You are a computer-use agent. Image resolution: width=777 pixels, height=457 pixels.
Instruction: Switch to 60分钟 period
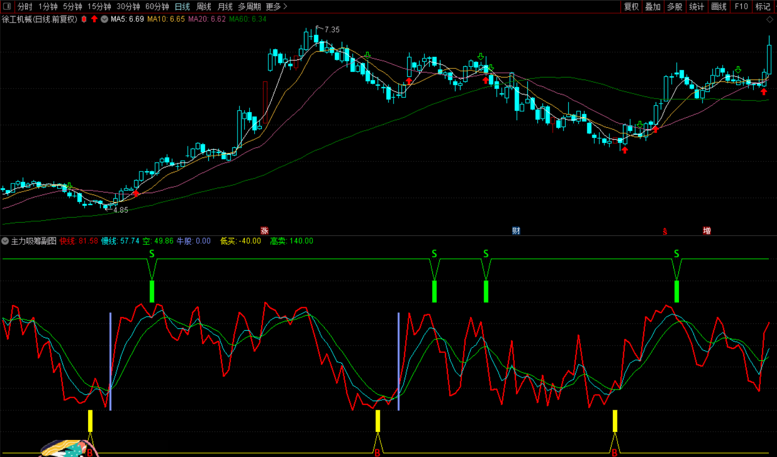click(x=157, y=7)
